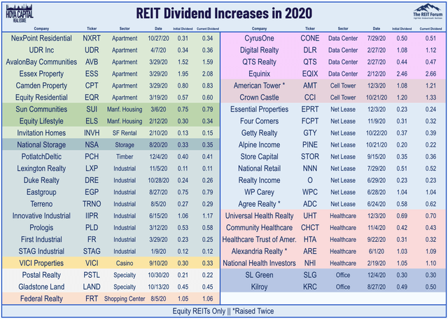Click the FCPT ticker symbol
448x319 pixels.
(x=310, y=121)
